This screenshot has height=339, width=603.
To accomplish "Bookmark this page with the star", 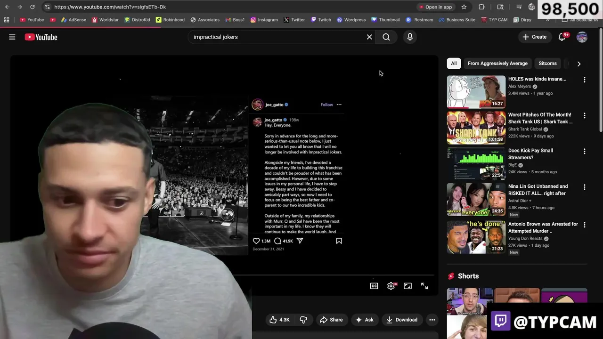I will pos(464,7).
